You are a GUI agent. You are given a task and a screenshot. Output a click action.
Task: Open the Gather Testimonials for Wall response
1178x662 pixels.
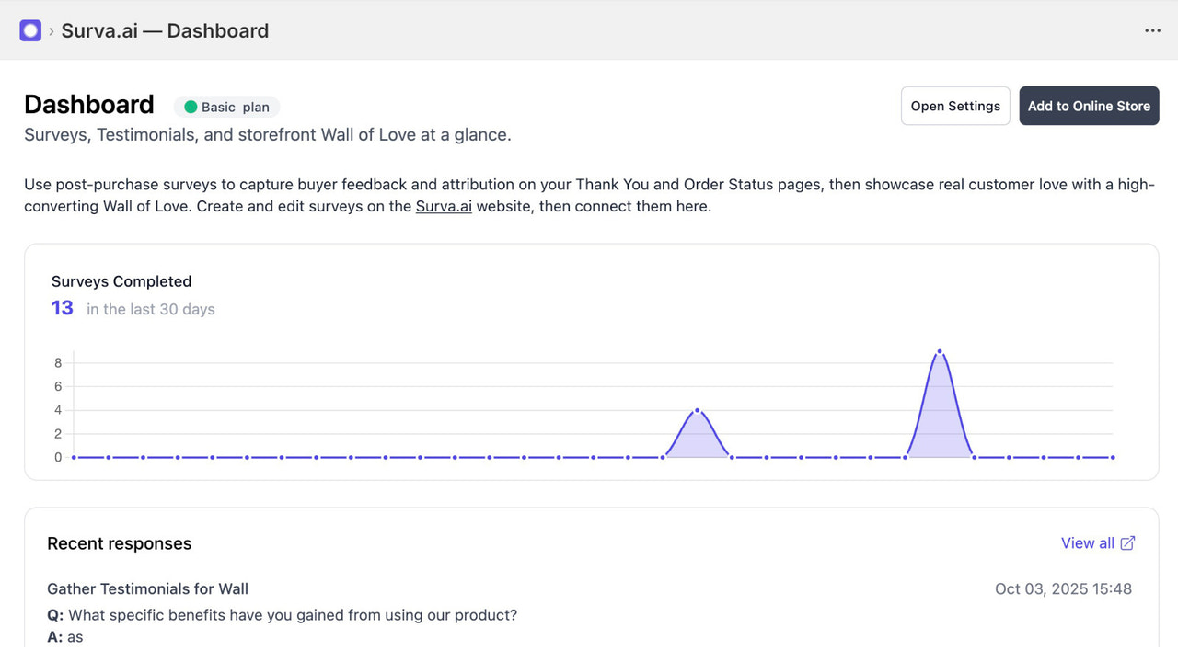pyautogui.click(x=148, y=588)
